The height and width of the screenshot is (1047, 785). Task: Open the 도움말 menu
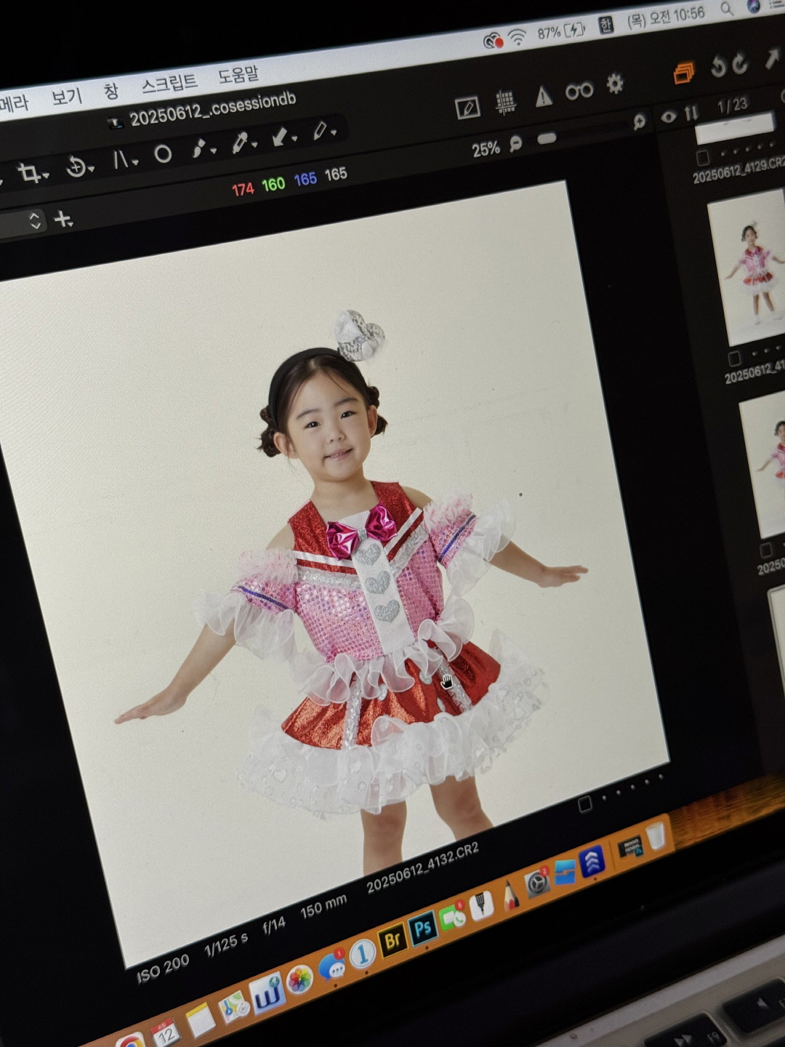pos(238,74)
